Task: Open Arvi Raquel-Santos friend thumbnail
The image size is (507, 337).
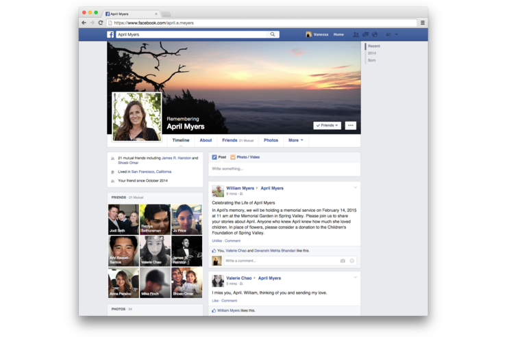Action: [x=123, y=251]
